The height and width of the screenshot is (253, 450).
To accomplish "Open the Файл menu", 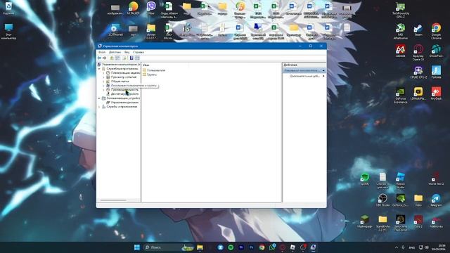I will [x=102, y=52].
